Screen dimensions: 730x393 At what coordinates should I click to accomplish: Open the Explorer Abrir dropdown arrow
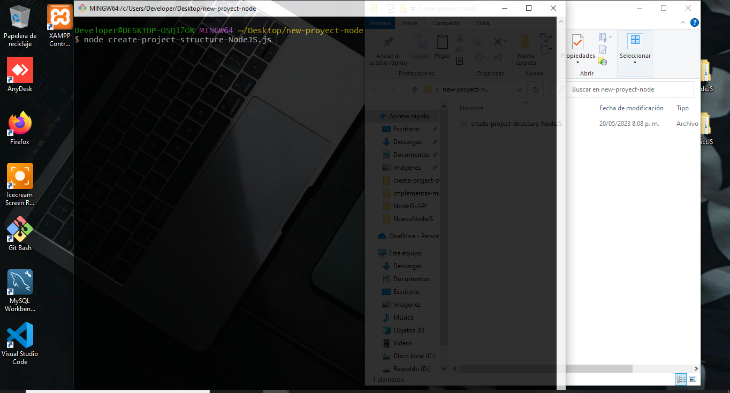pyautogui.click(x=610, y=37)
